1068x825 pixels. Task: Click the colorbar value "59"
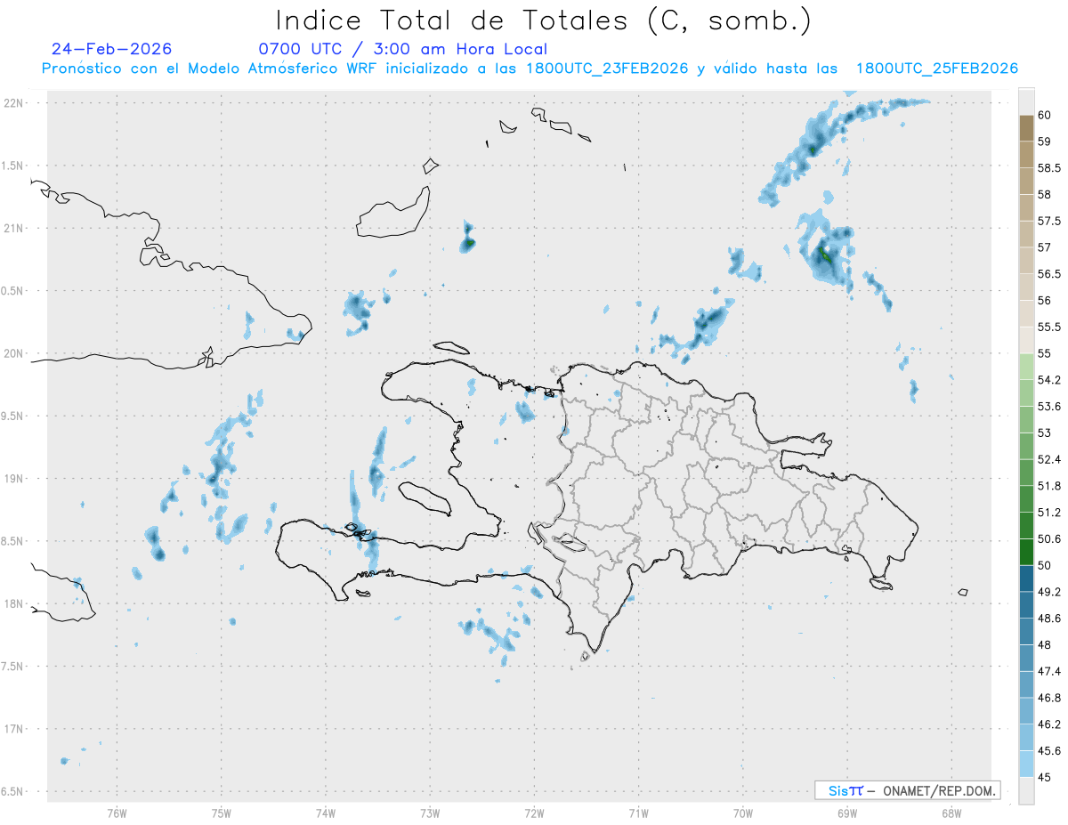click(x=1044, y=142)
